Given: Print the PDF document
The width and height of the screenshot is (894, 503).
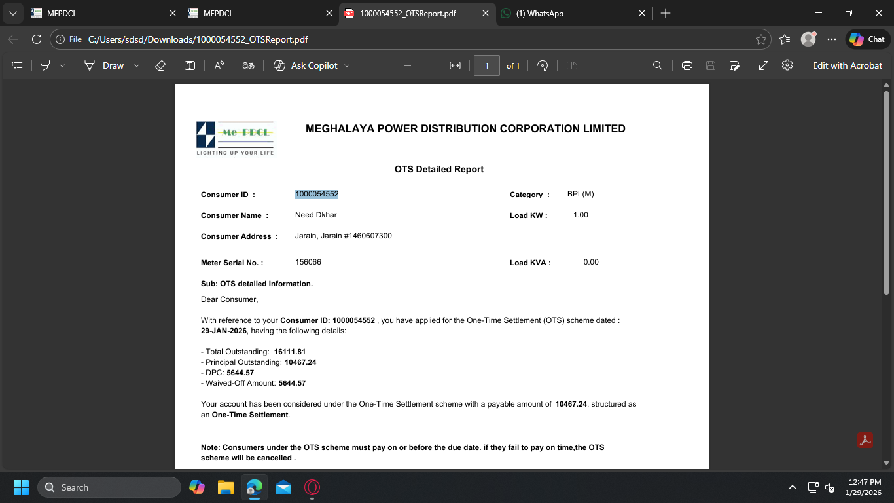Looking at the screenshot, I should pyautogui.click(x=687, y=65).
